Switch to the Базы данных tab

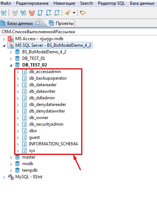pyautogui.click(x=20, y=23)
